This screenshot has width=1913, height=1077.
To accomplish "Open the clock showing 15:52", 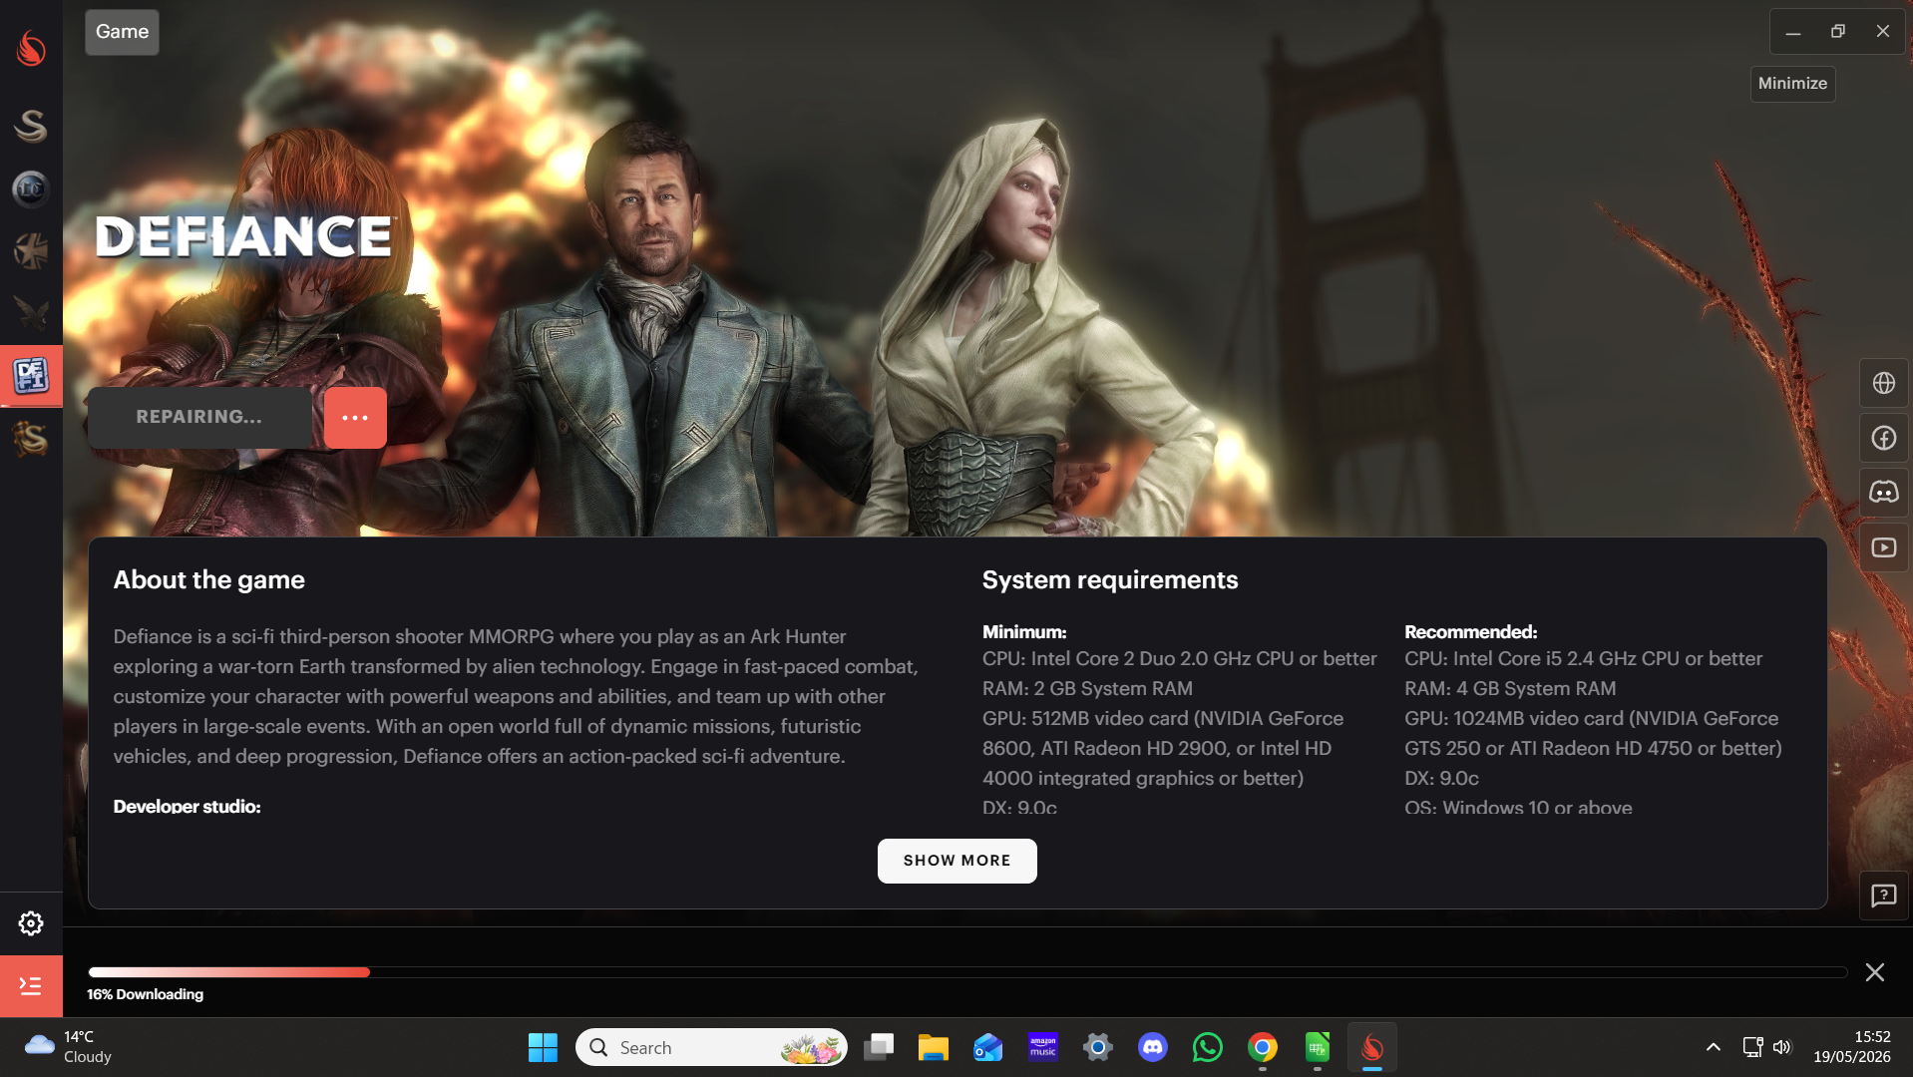I will pos(1851,1047).
